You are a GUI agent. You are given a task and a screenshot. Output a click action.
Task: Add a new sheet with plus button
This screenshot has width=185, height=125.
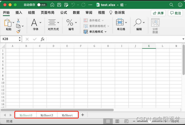83,115
